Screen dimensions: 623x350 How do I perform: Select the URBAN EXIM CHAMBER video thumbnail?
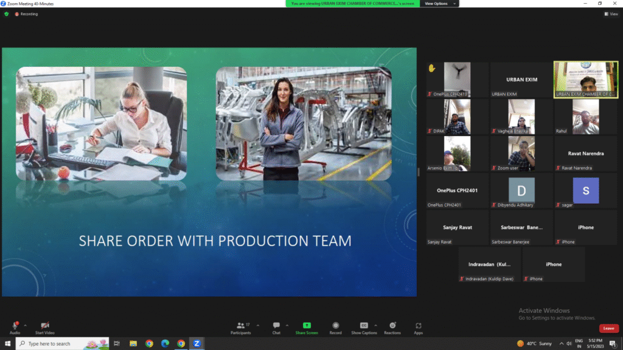click(585, 80)
